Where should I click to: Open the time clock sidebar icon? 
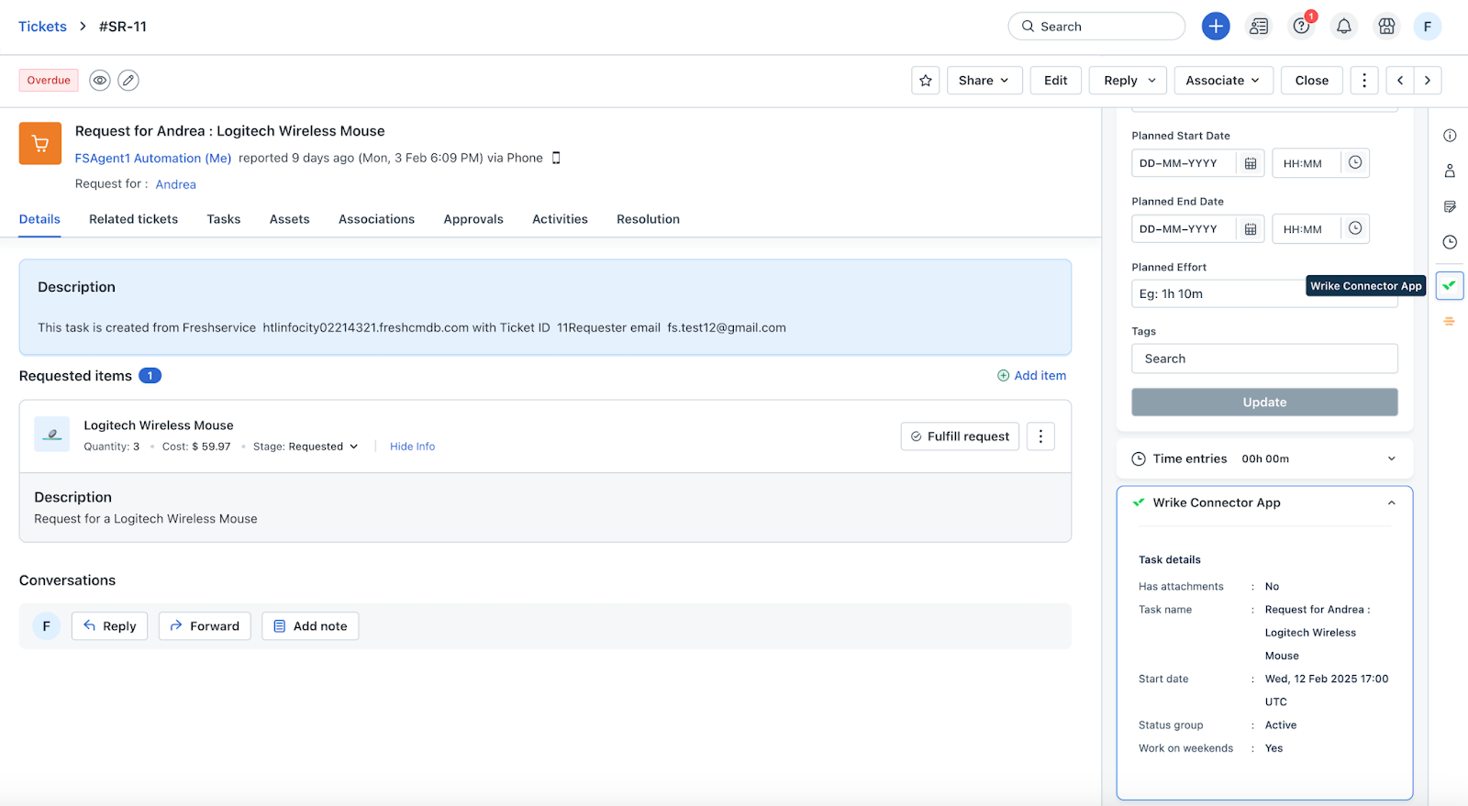[1450, 242]
